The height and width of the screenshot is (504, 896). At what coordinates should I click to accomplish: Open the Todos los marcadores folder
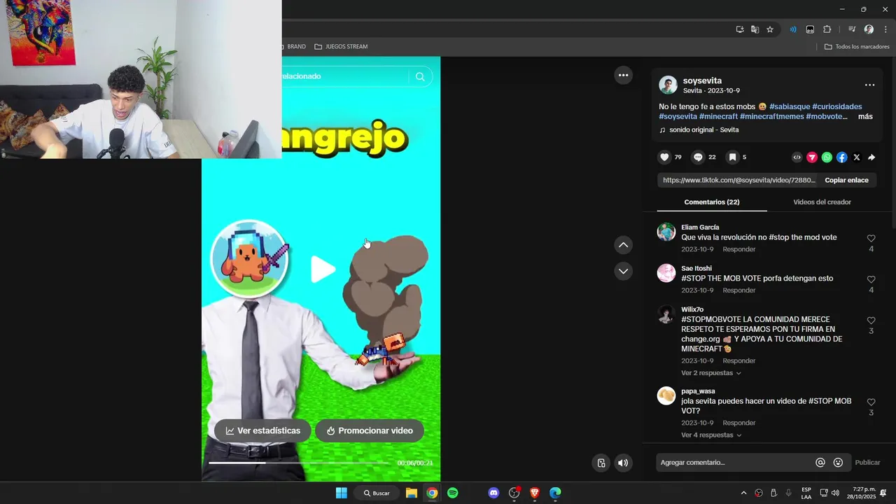click(857, 47)
